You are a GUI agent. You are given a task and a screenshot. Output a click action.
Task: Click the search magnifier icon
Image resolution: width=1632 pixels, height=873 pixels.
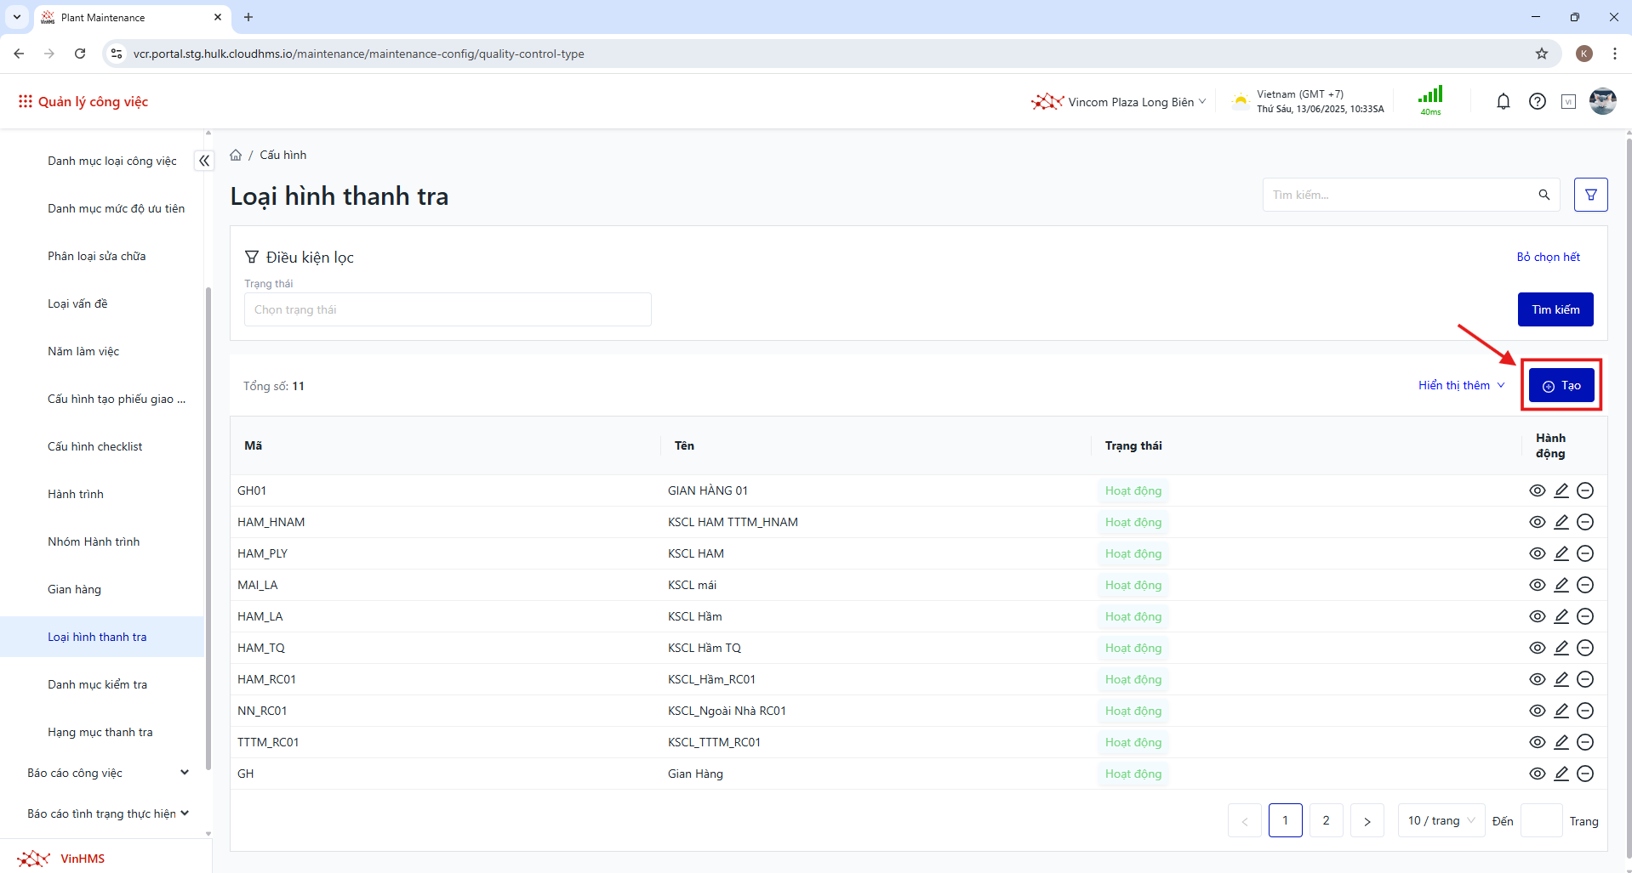1544,195
